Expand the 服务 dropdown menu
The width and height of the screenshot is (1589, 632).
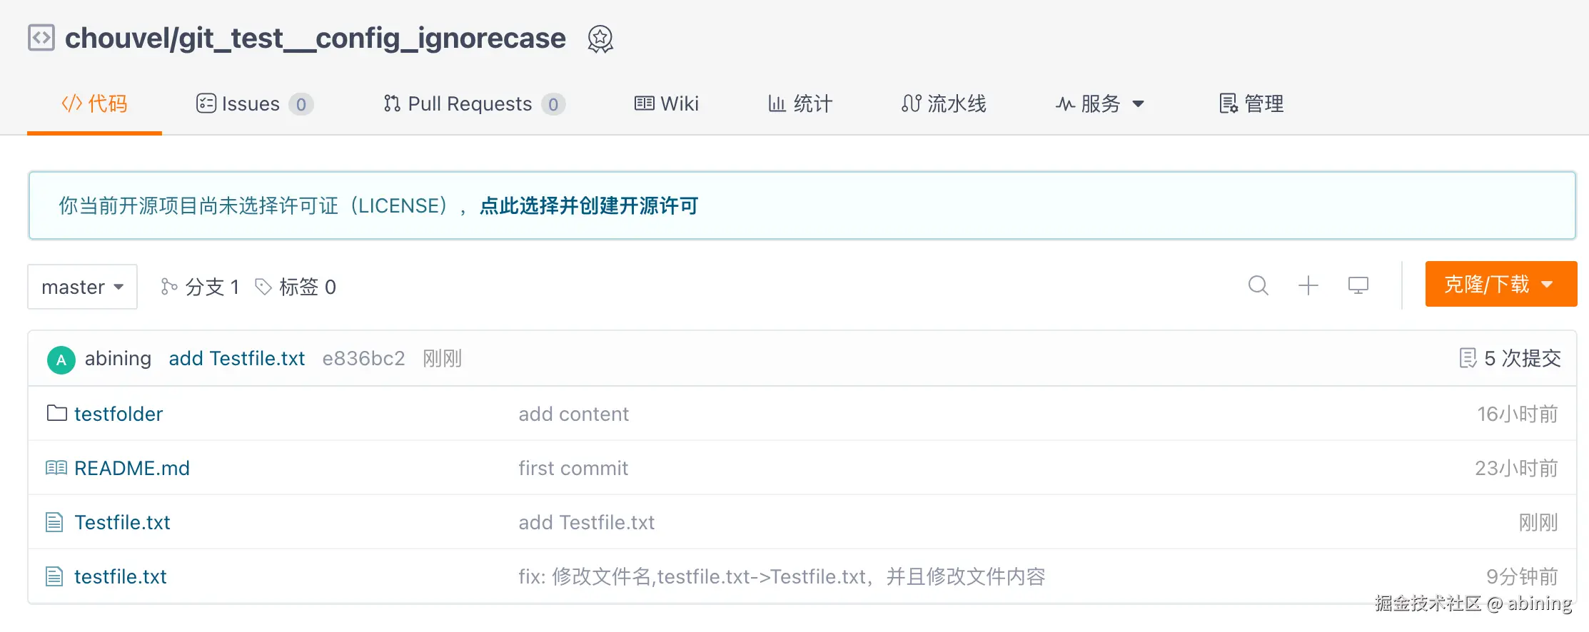tap(1100, 104)
